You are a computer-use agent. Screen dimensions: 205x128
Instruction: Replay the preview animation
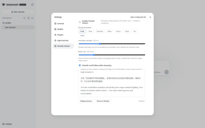coord(86,101)
